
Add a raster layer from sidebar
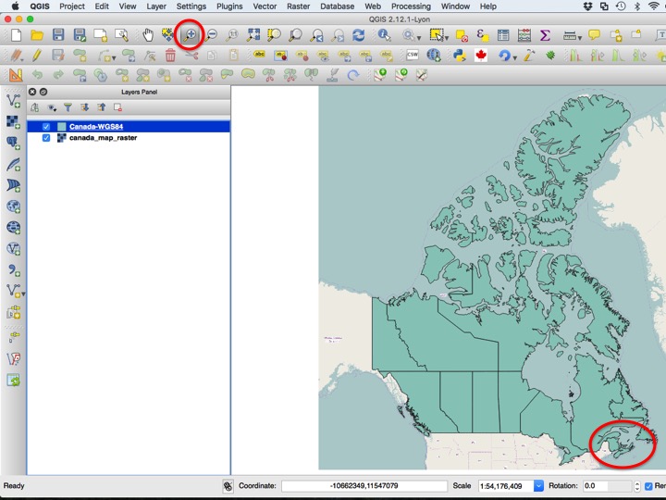click(13, 122)
